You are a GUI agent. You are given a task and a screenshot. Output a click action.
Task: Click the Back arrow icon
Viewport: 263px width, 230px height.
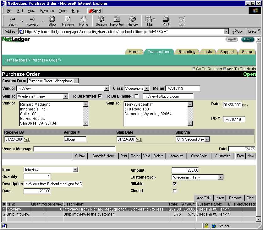[x=13, y=19]
